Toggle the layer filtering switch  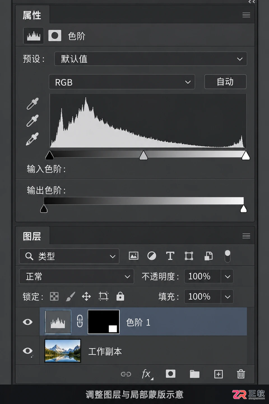click(x=228, y=256)
